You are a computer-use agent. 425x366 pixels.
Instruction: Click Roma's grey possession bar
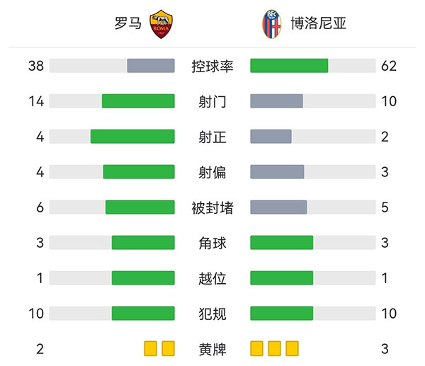151,66
